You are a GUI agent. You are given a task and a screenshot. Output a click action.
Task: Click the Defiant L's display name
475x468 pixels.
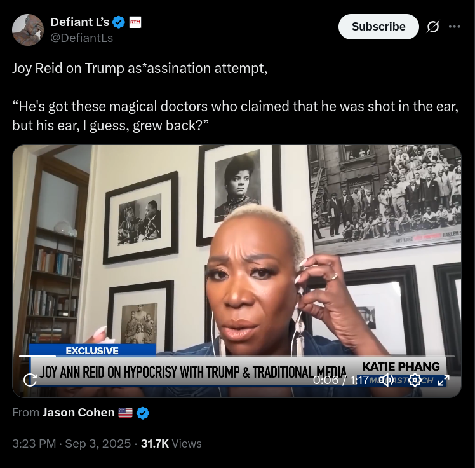[x=79, y=22]
